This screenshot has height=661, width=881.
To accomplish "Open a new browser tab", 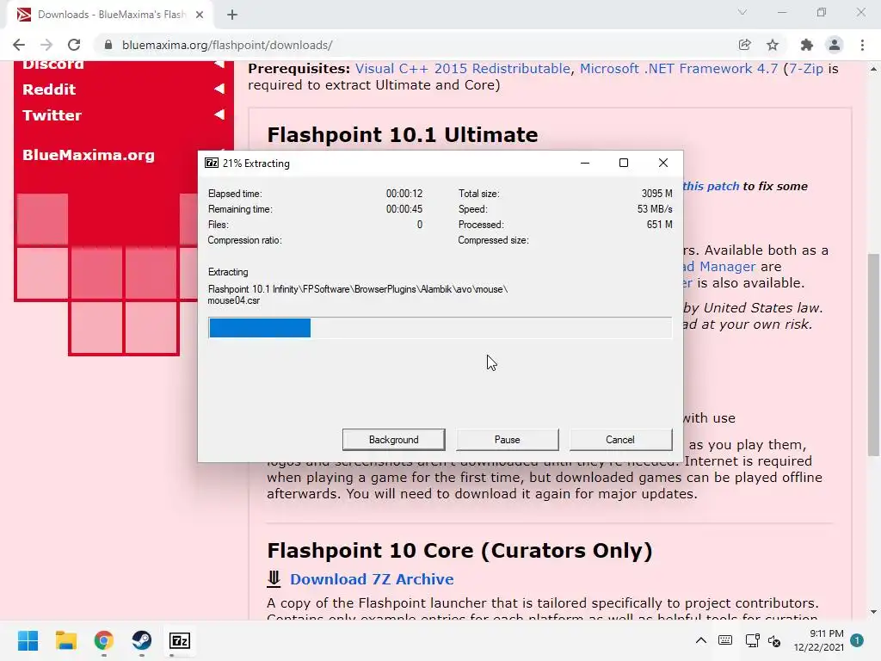I will click(232, 15).
